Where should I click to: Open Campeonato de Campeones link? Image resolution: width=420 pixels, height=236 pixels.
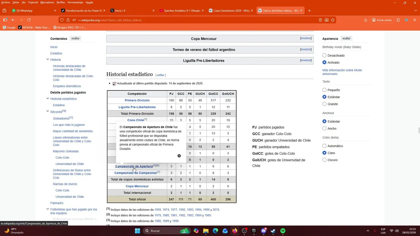(x=135, y=173)
